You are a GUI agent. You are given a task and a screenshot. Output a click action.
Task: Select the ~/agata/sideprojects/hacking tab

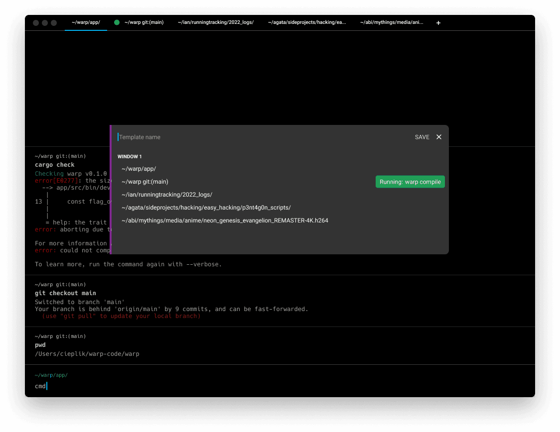(x=307, y=22)
